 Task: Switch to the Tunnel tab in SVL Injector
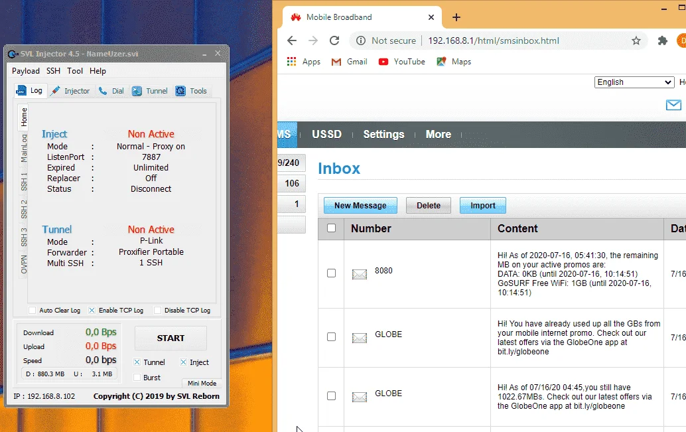pyautogui.click(x=150, y=91)
